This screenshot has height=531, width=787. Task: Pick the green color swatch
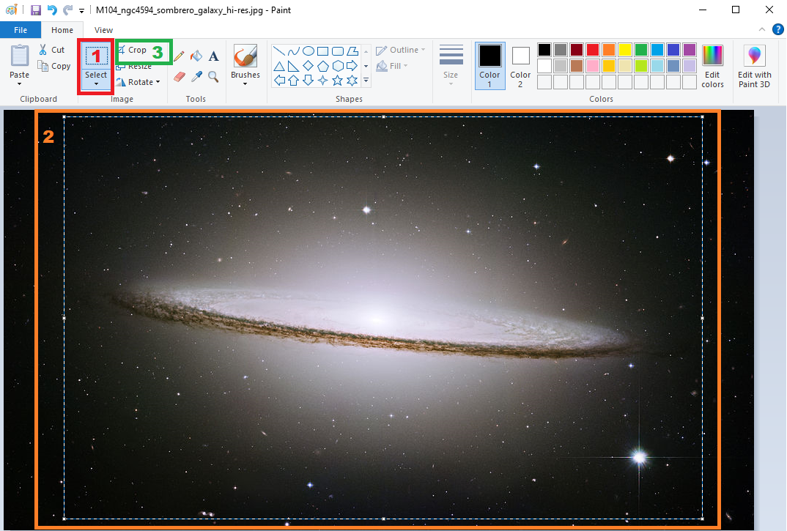point(641,50)
